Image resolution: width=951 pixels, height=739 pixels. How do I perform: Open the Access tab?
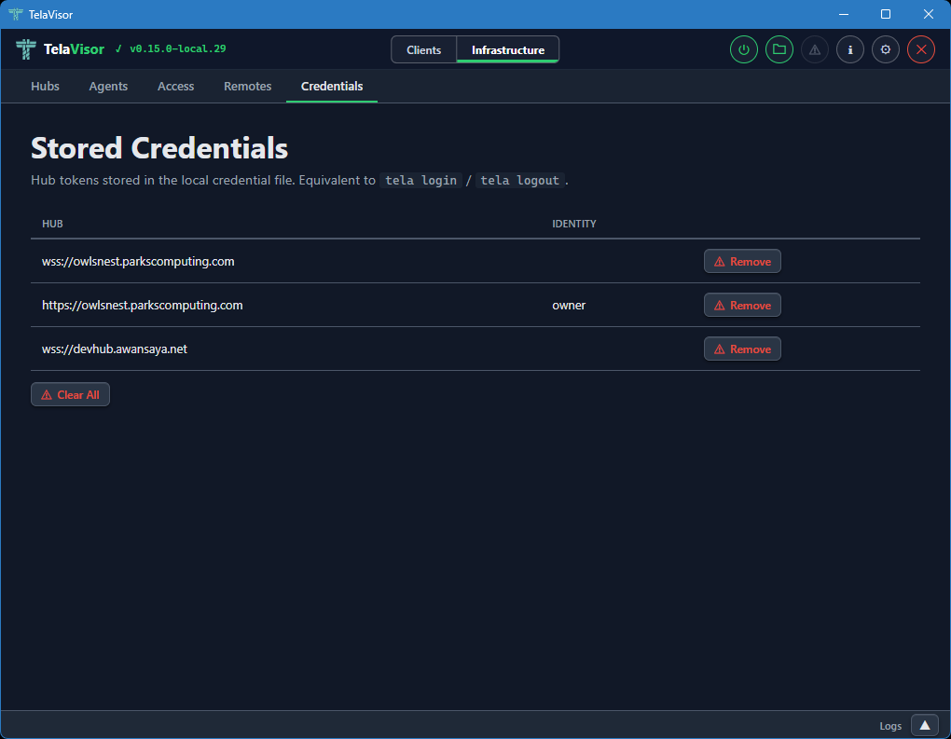pos(176,86)
